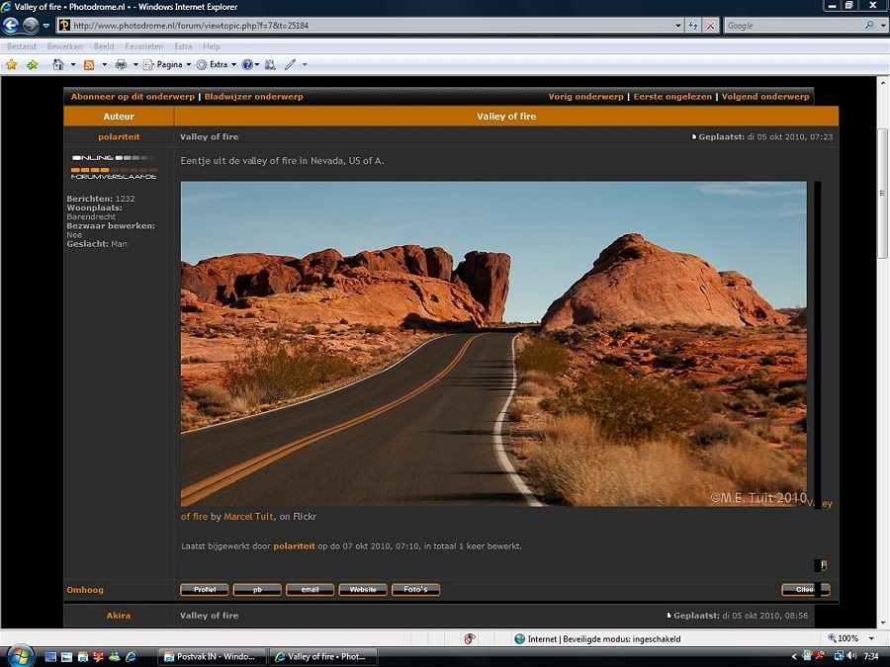Launch Internet Explorer from quick launch
Image resolution: width=890 pixels, height=667 pixels.
coord(132,657)
